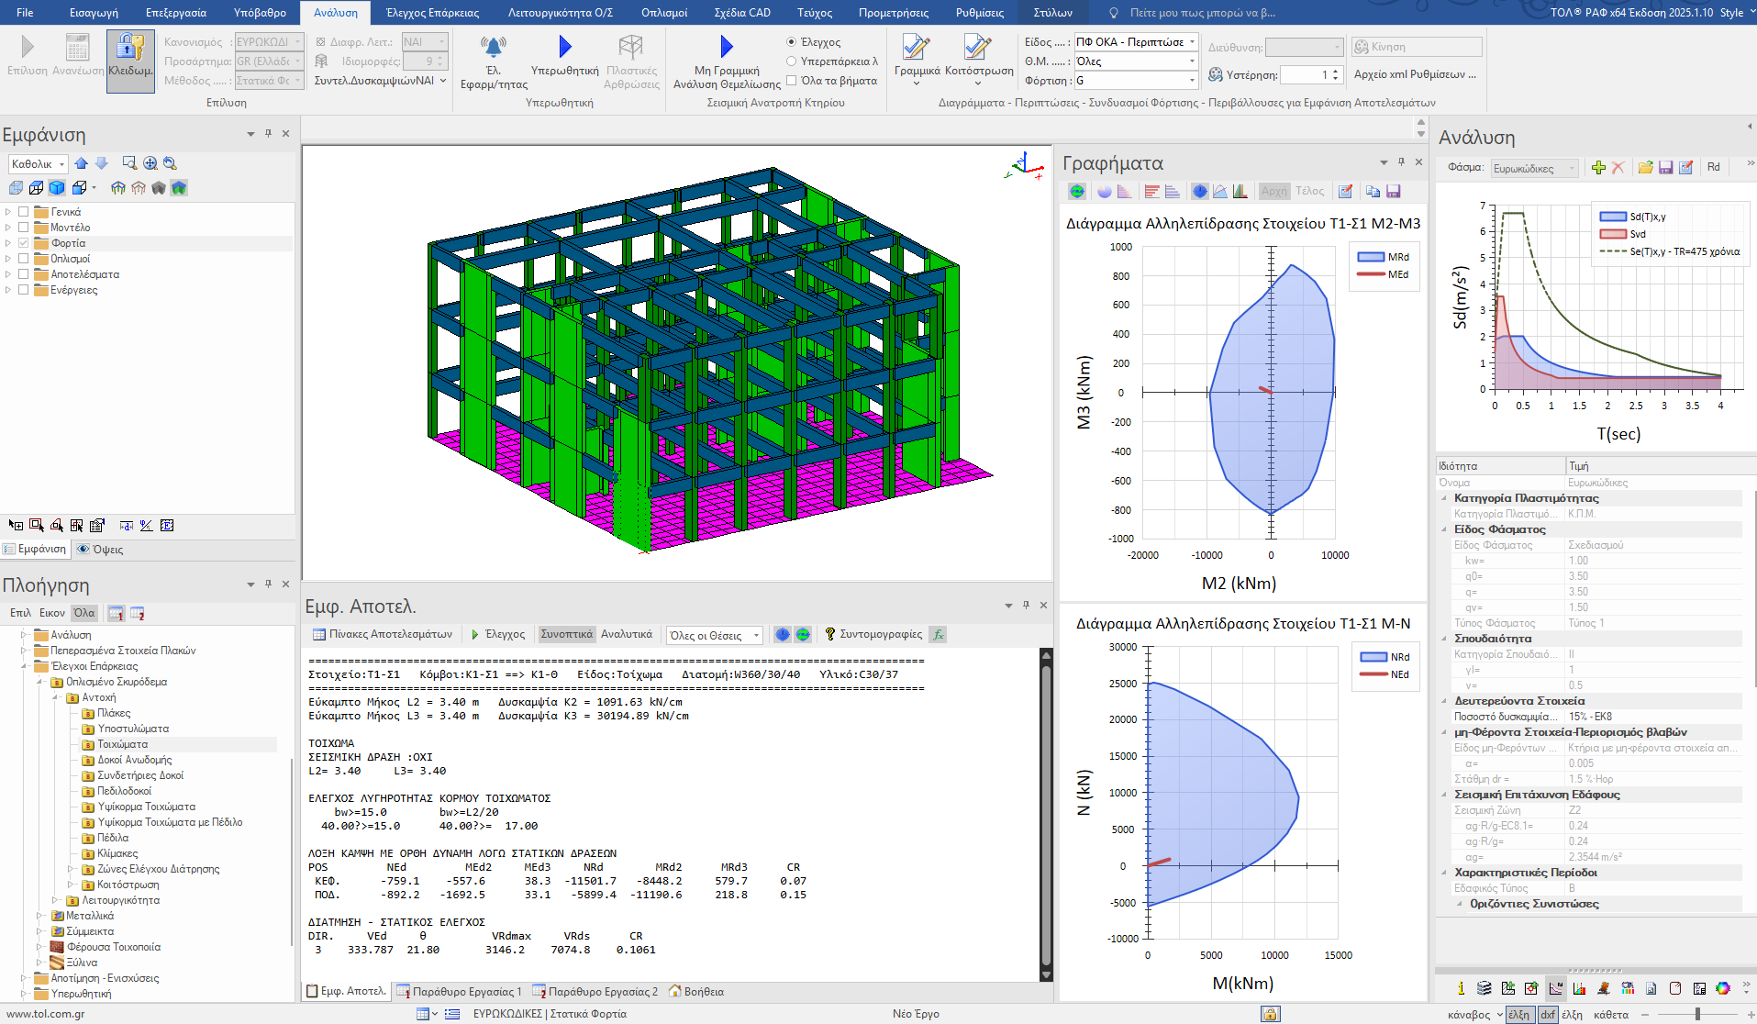Click the Κοιτόστρωση ribbon icon

click(978, 51)
